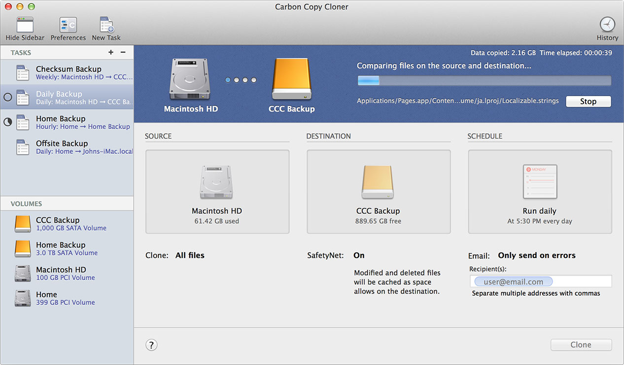Open Preferences from the toolbar
The height and width of the screenshot is (365, 624).
[68, 25]
